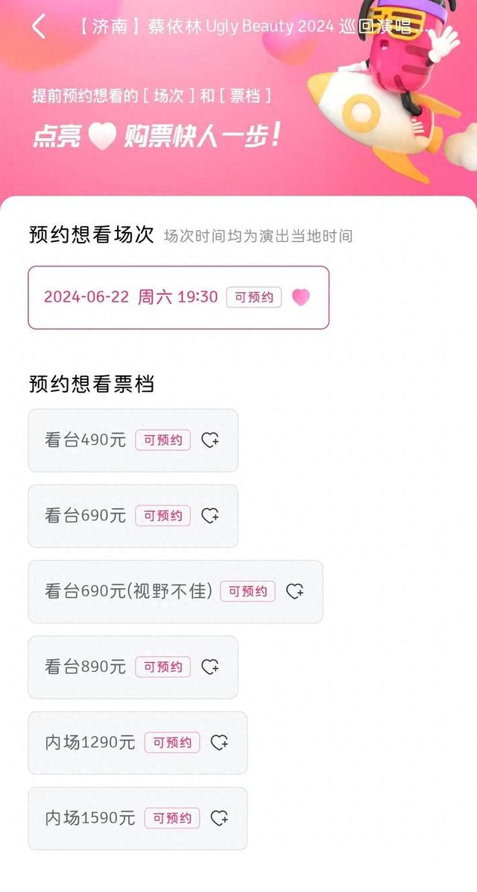Screen dimensions: 477x892
Task: Select the 看台890元 ticket tier
Action: [85, 667]
